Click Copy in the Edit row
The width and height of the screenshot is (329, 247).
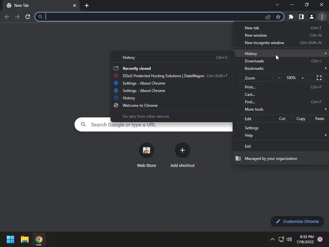301,119
